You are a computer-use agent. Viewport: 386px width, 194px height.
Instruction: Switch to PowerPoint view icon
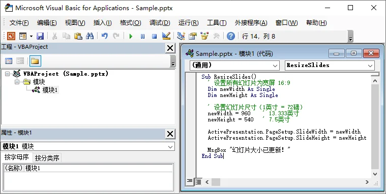click(11, 36)
